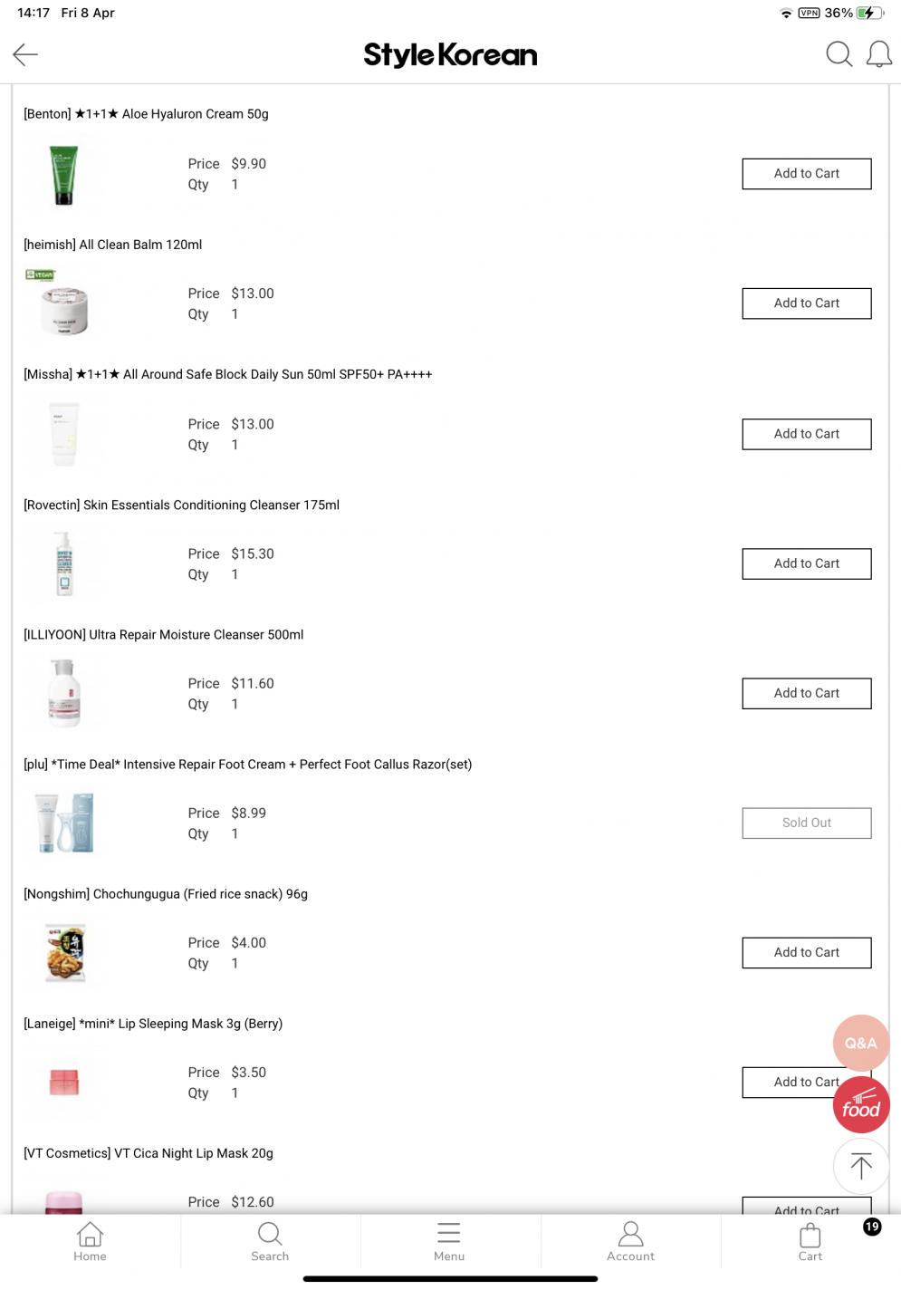
Task: Add Nongshim fried rice snack to cart
Action: (807, 953)
